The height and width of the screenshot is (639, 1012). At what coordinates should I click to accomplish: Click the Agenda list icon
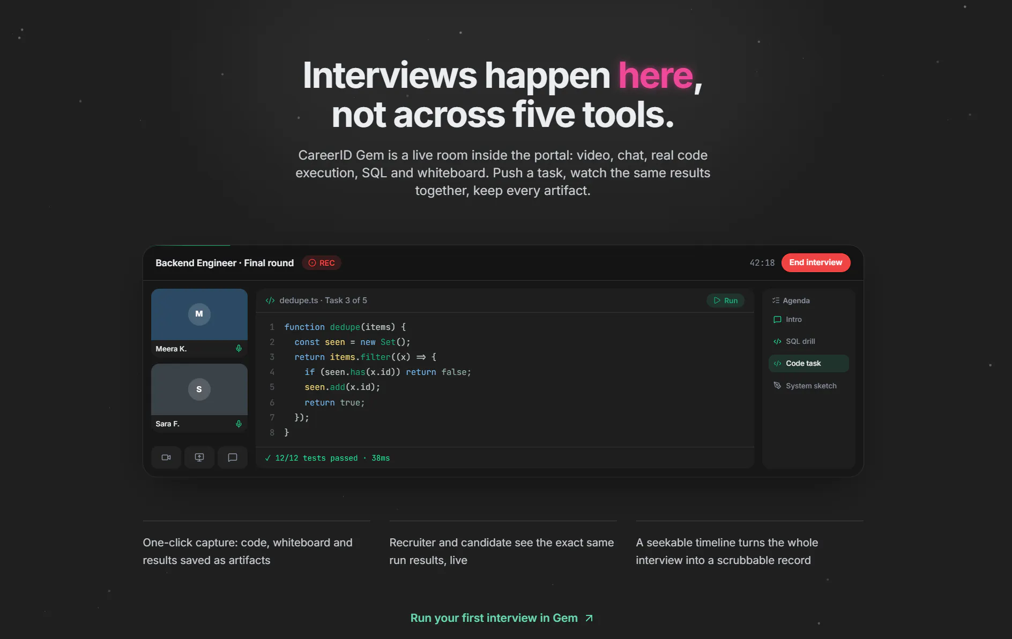pyautogui.click(x=776, y=300)
